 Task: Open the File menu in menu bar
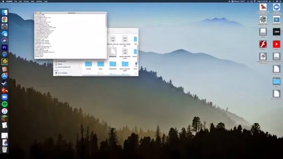15,1
